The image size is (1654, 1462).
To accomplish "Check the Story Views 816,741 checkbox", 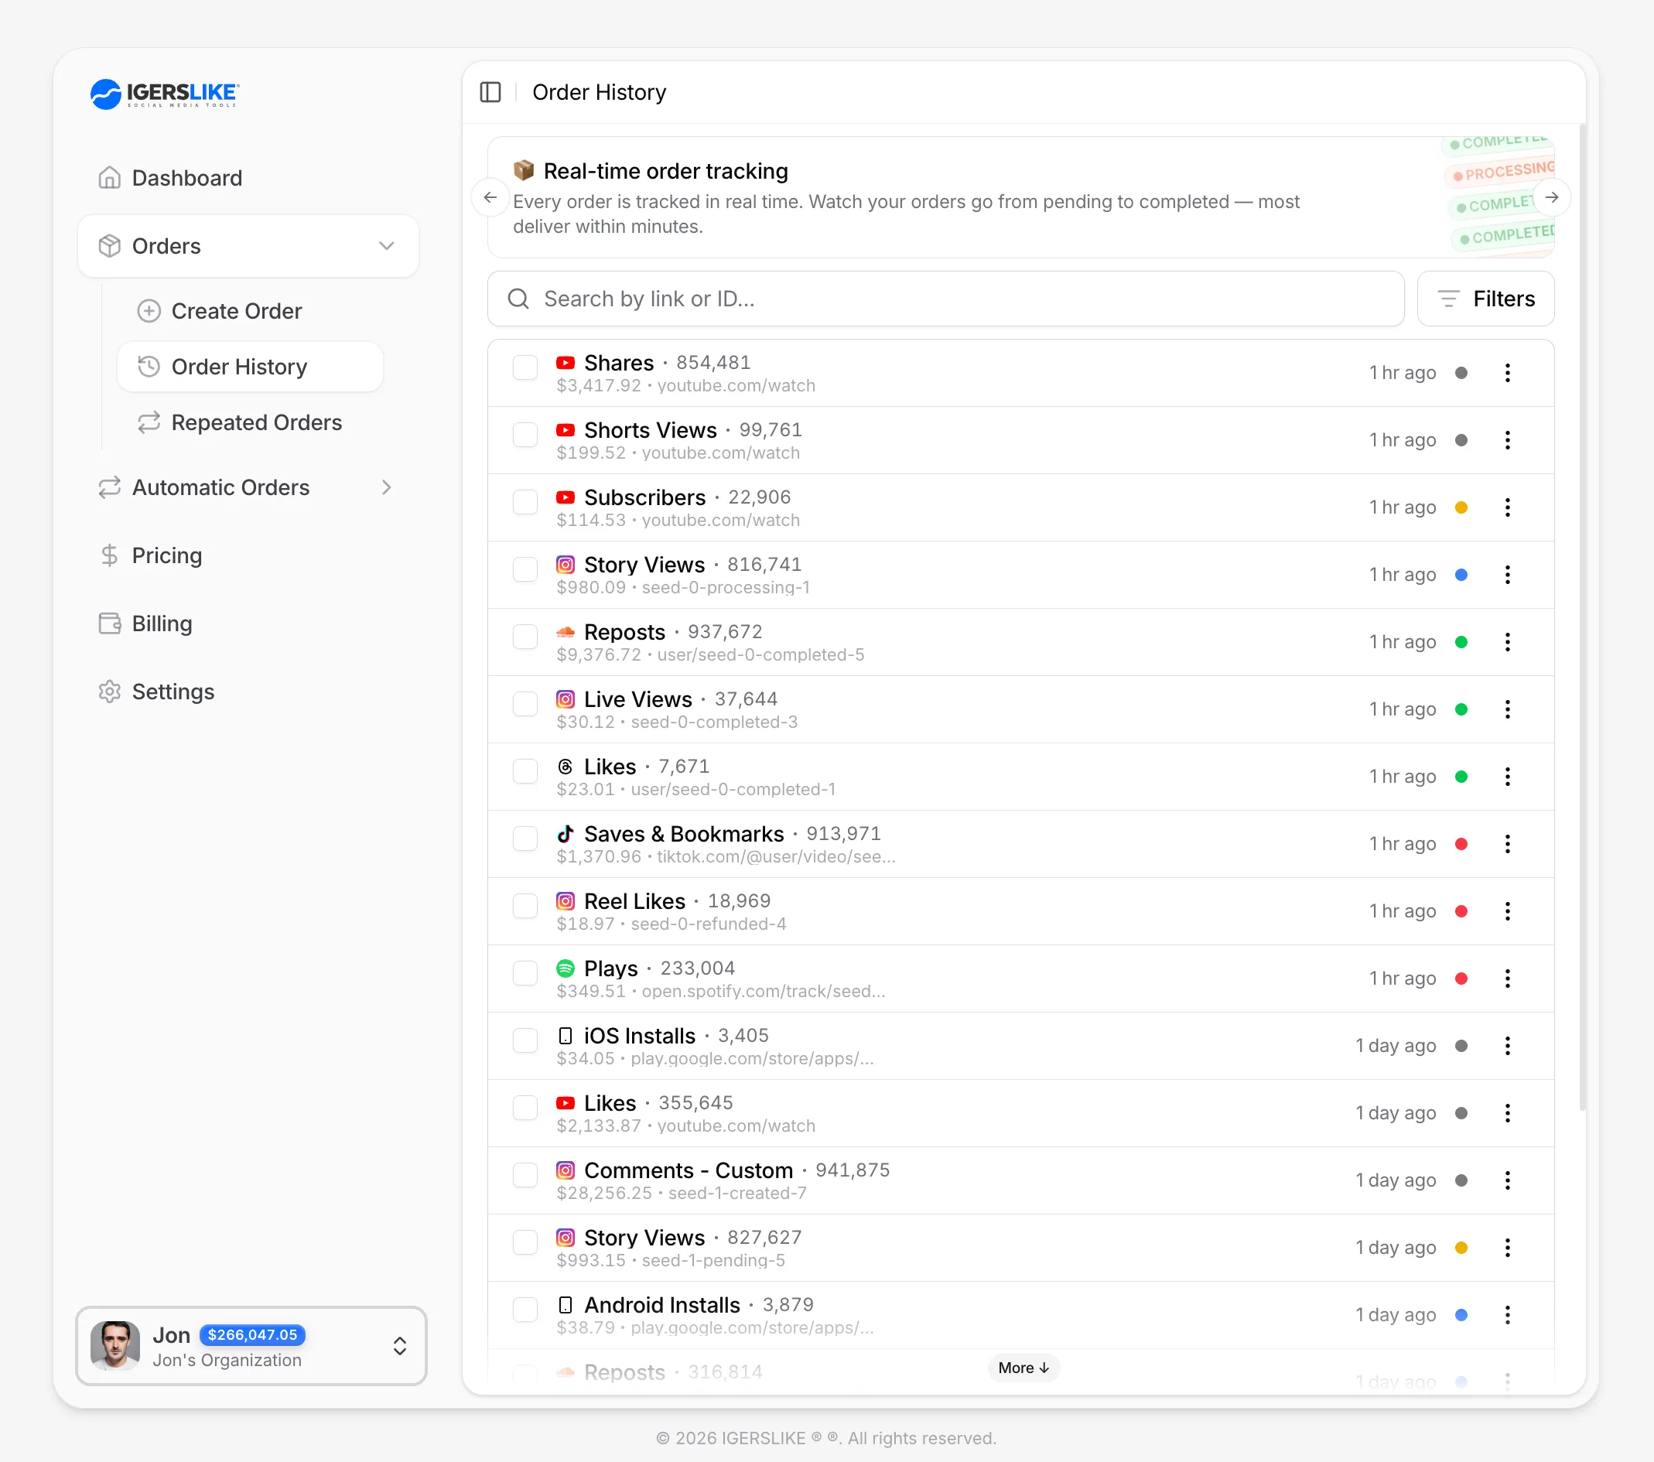I will point(525,569).
